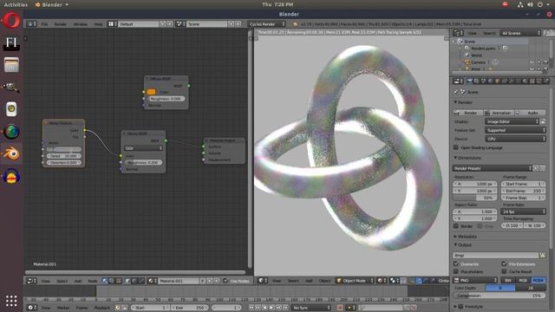The image size is (555, 312).
Task: Open the Feature Set Supported dropdown
Action: [x=515, y=130]
